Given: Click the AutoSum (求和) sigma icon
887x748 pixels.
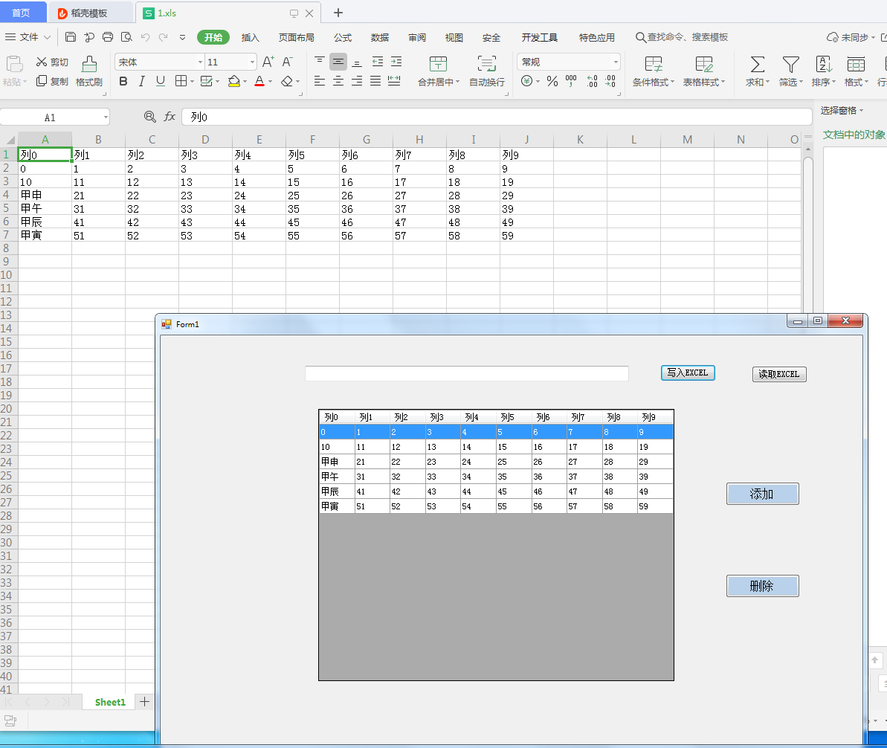Looking at the screenshot, I should point(757,65).
